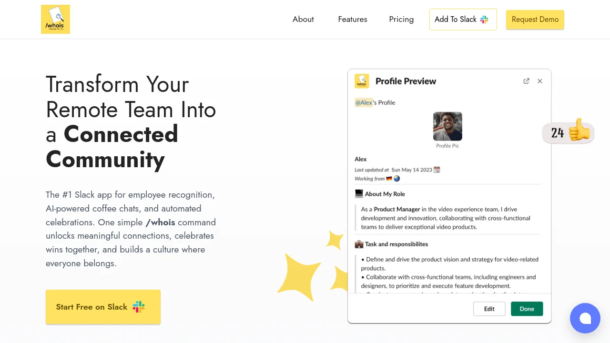Click the bold /whois command in description
The image size is (610, 343).
160,222
